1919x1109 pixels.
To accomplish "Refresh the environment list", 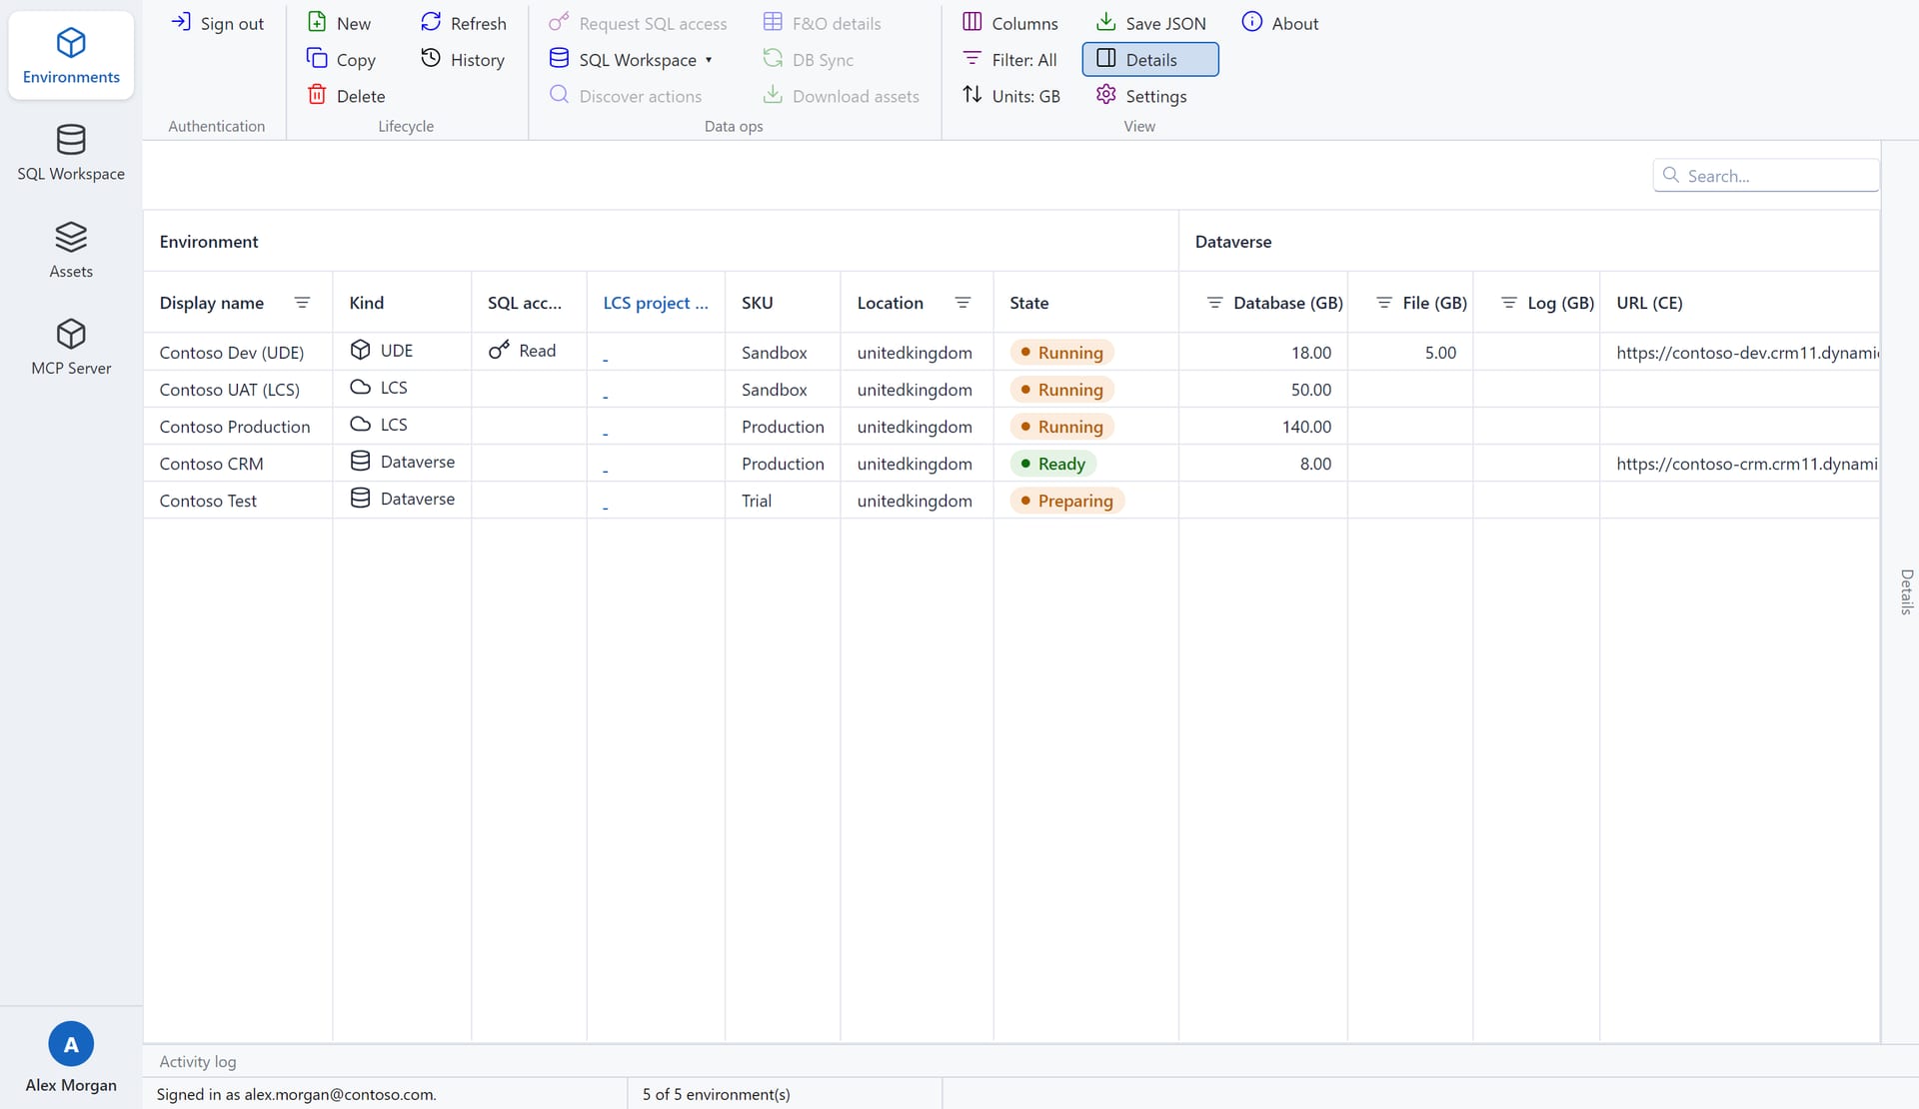I will click(x=464, y=23).
